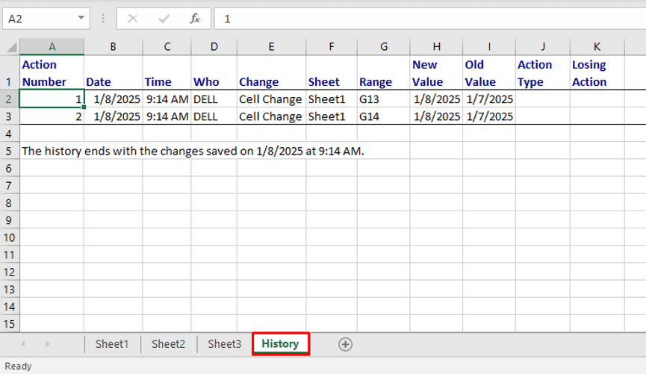Image resolution: width=646 pixels, height=374 pixels.
Task: Click the Date header cell
Action: (114, 73)
